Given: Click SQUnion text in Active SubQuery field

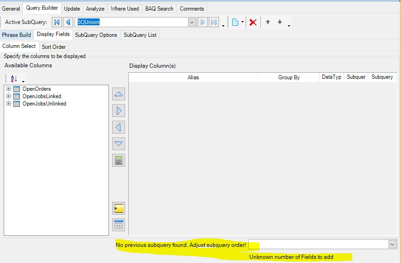Looking at the screenshot, I should point(88,22).
